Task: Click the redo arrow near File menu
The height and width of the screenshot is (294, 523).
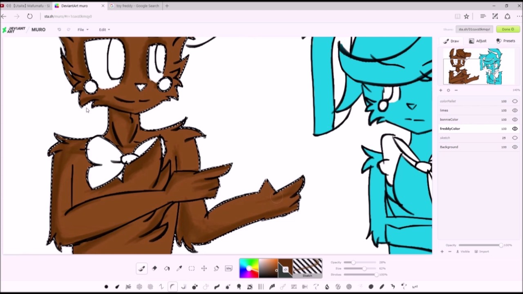Action: 68,29
